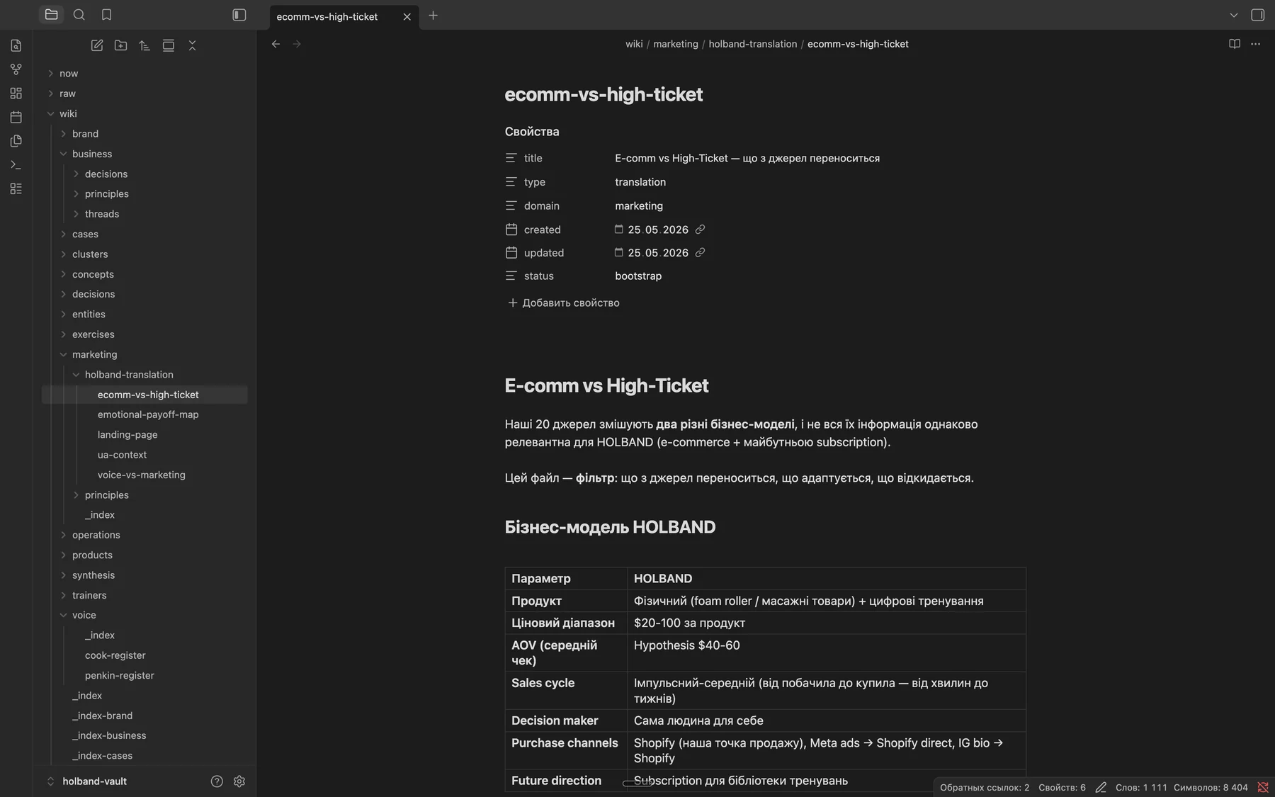Navigate forward with the right arrow
1275x797 pixels.
297,44
